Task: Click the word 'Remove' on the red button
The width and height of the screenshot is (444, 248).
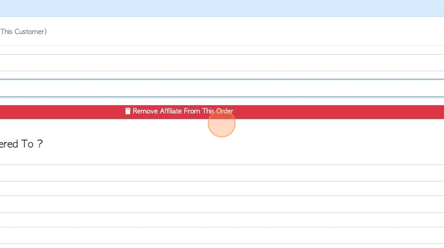Action: (145, 111)
